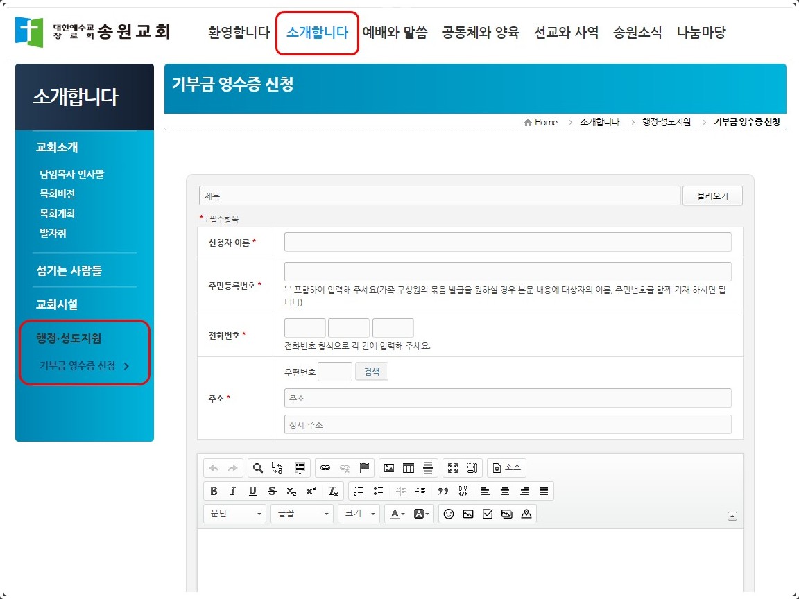Insert a smiley emoticon
Screen dimensions: 799x599
[x=449, y=514]
